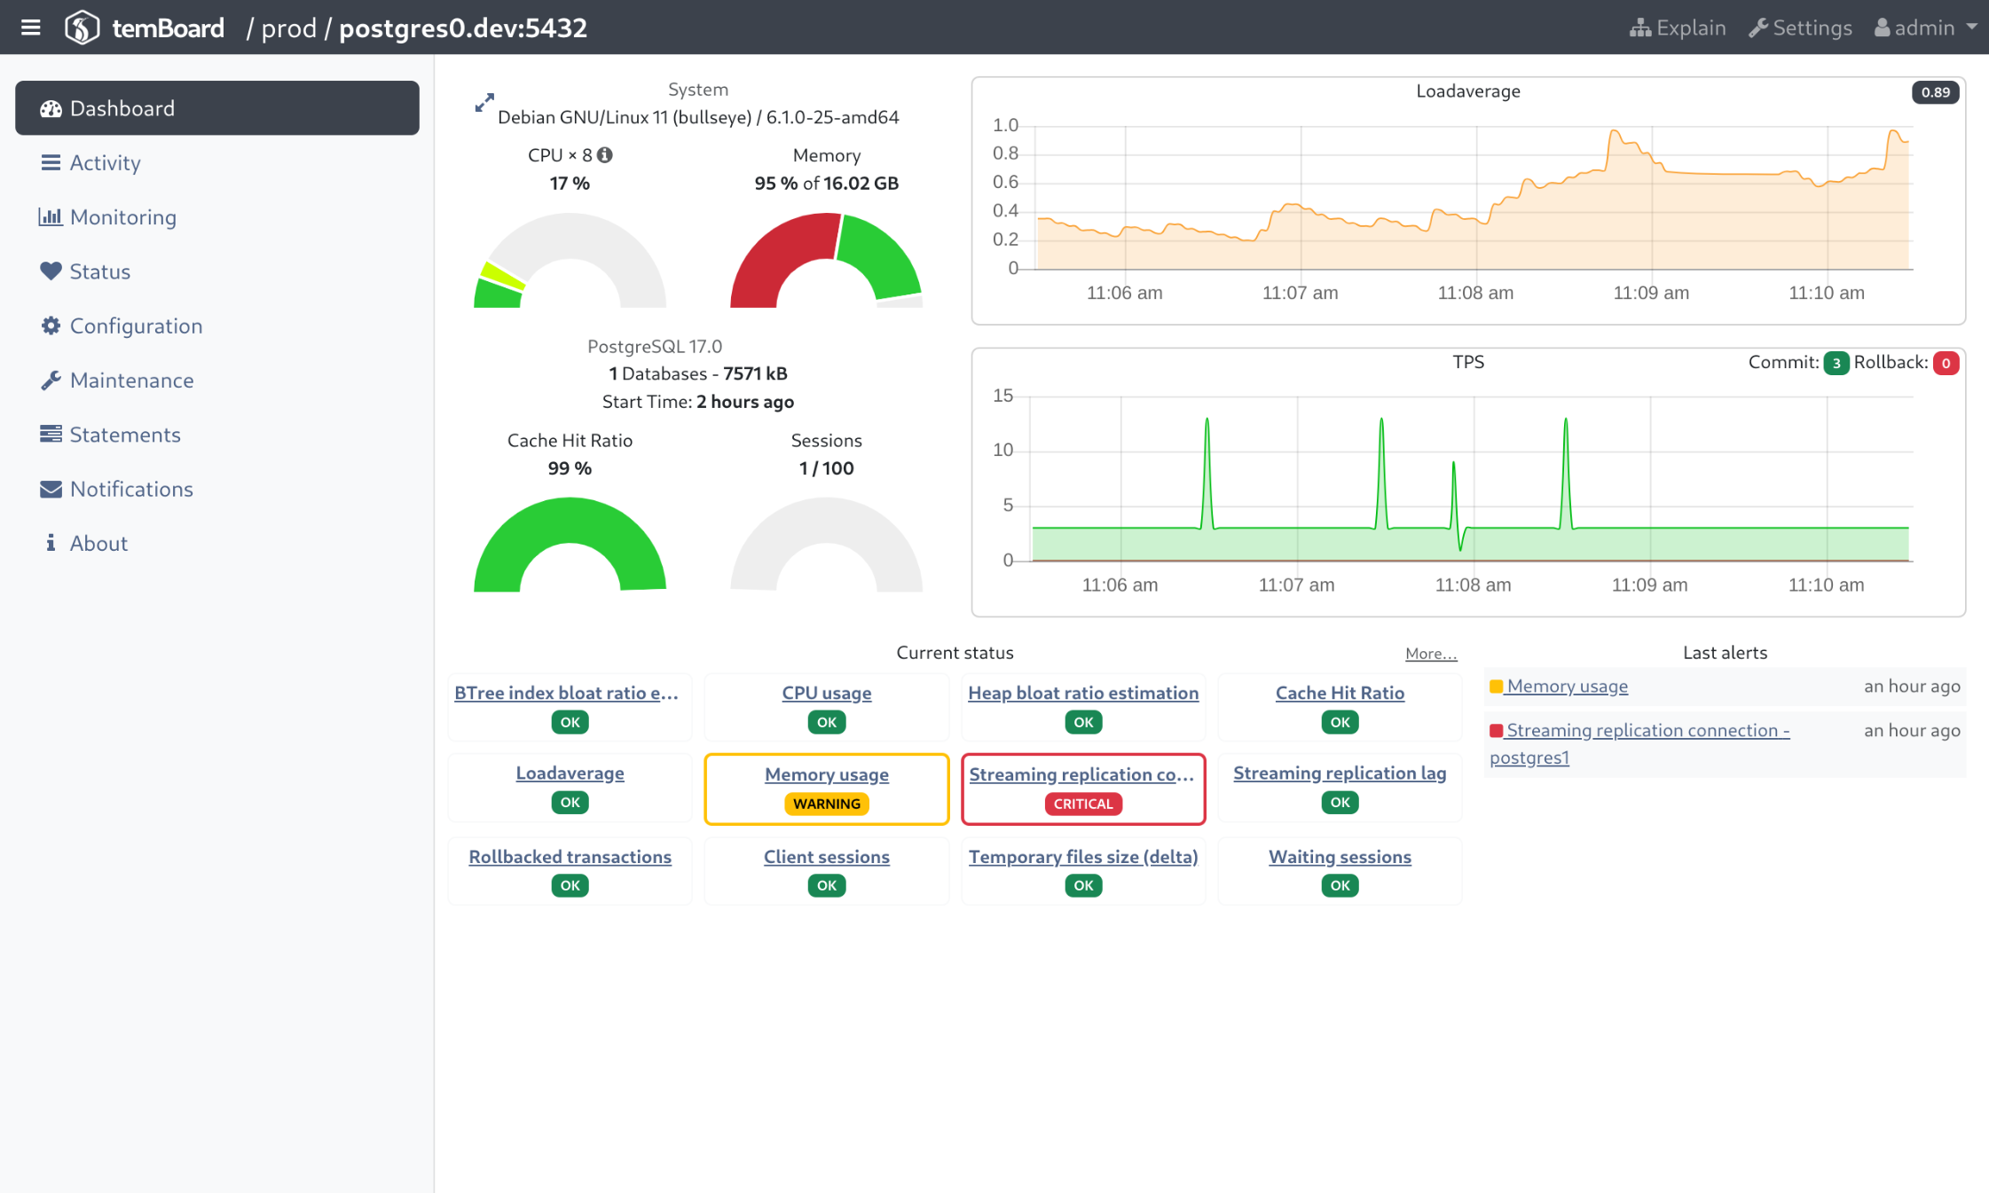Open Configuration with the gear icon
The image size is (1989, 1193).
(136, 326)
